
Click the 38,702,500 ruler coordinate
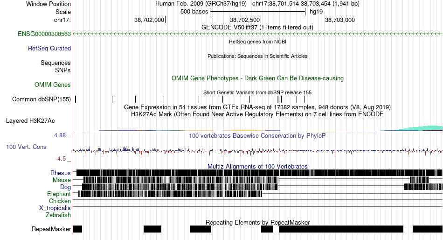pos(245,20)
